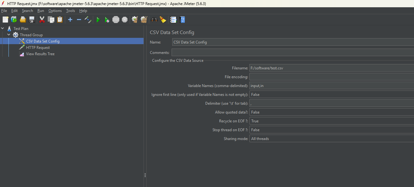Screen dimensions: 414x187
Task: Select HTTP Request in the tree
Action: coord(38,47)
